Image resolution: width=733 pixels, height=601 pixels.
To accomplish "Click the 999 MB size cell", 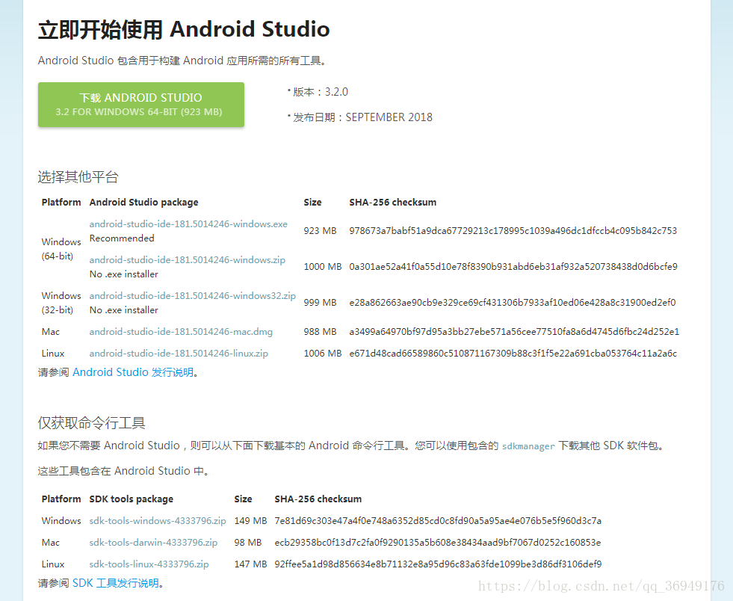I will tap(321, 303).
